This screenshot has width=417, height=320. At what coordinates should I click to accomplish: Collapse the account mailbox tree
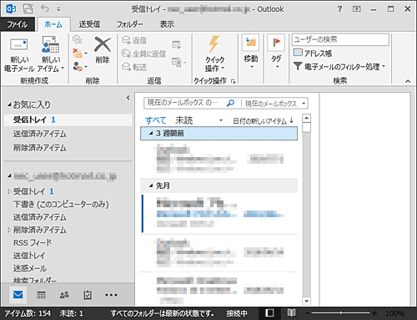pos(9,175)
